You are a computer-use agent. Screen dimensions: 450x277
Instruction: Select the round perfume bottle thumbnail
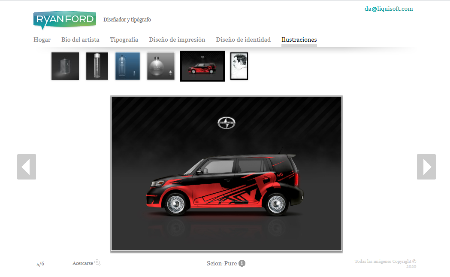[x=161, y=66]
